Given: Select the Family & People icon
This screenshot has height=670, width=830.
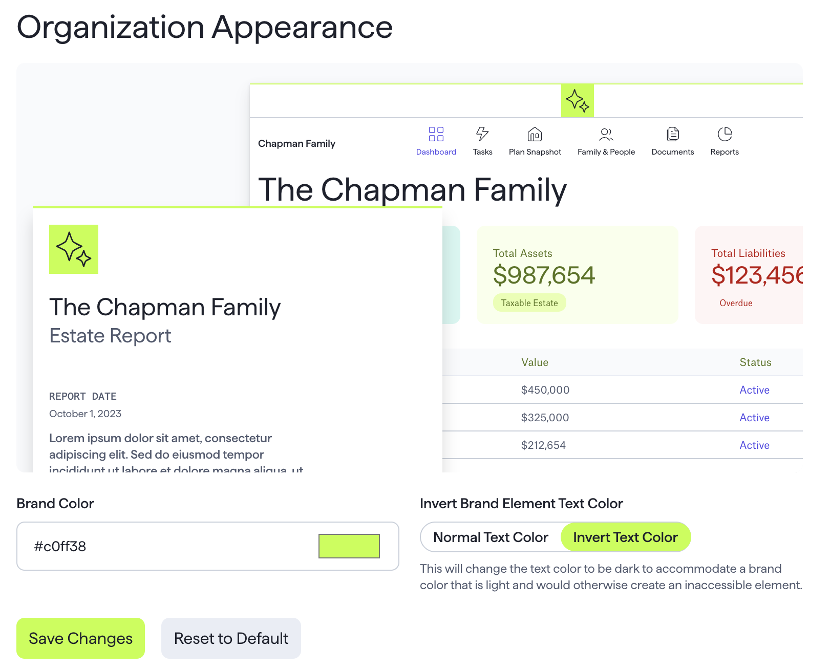Looking at the screenshot, I should (606, 134).
